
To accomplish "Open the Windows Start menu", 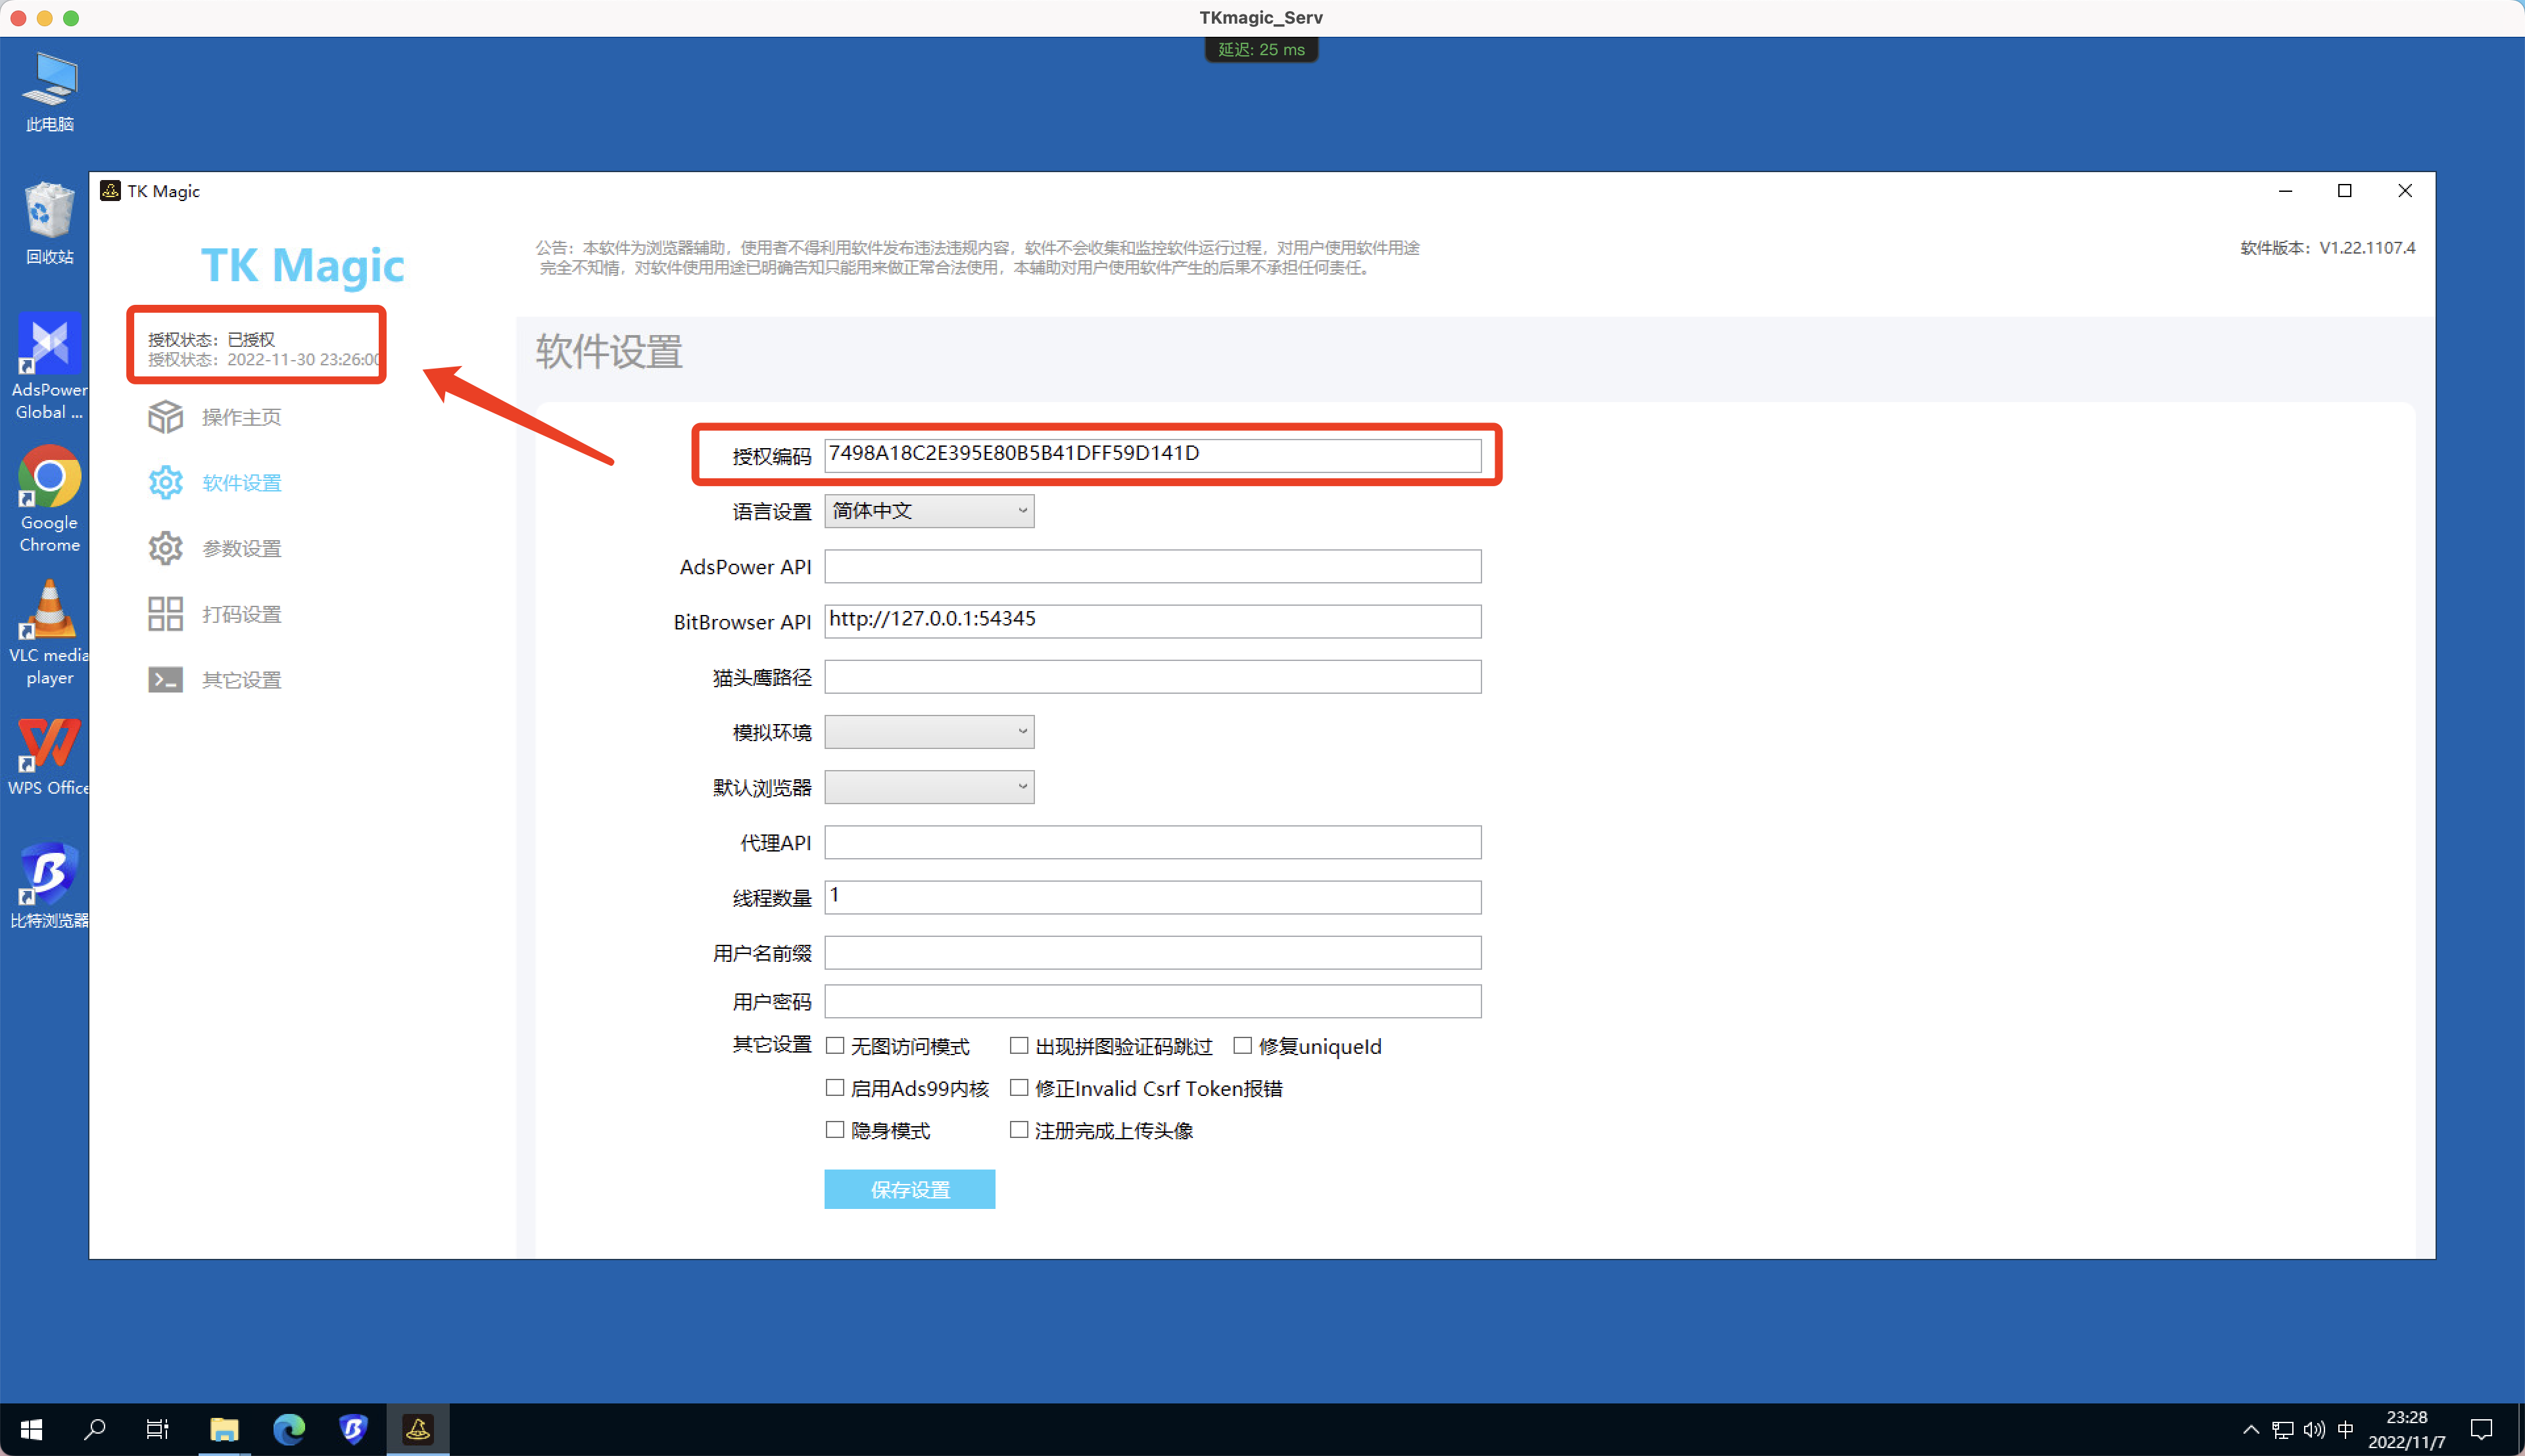I will (30, 1428).
